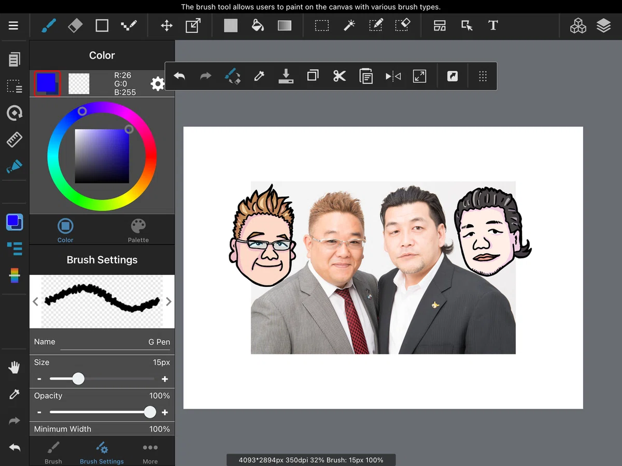The image size is (622, 466).
Task: Select the Brush tool in top toolbar
Action: tap(48, 25)
